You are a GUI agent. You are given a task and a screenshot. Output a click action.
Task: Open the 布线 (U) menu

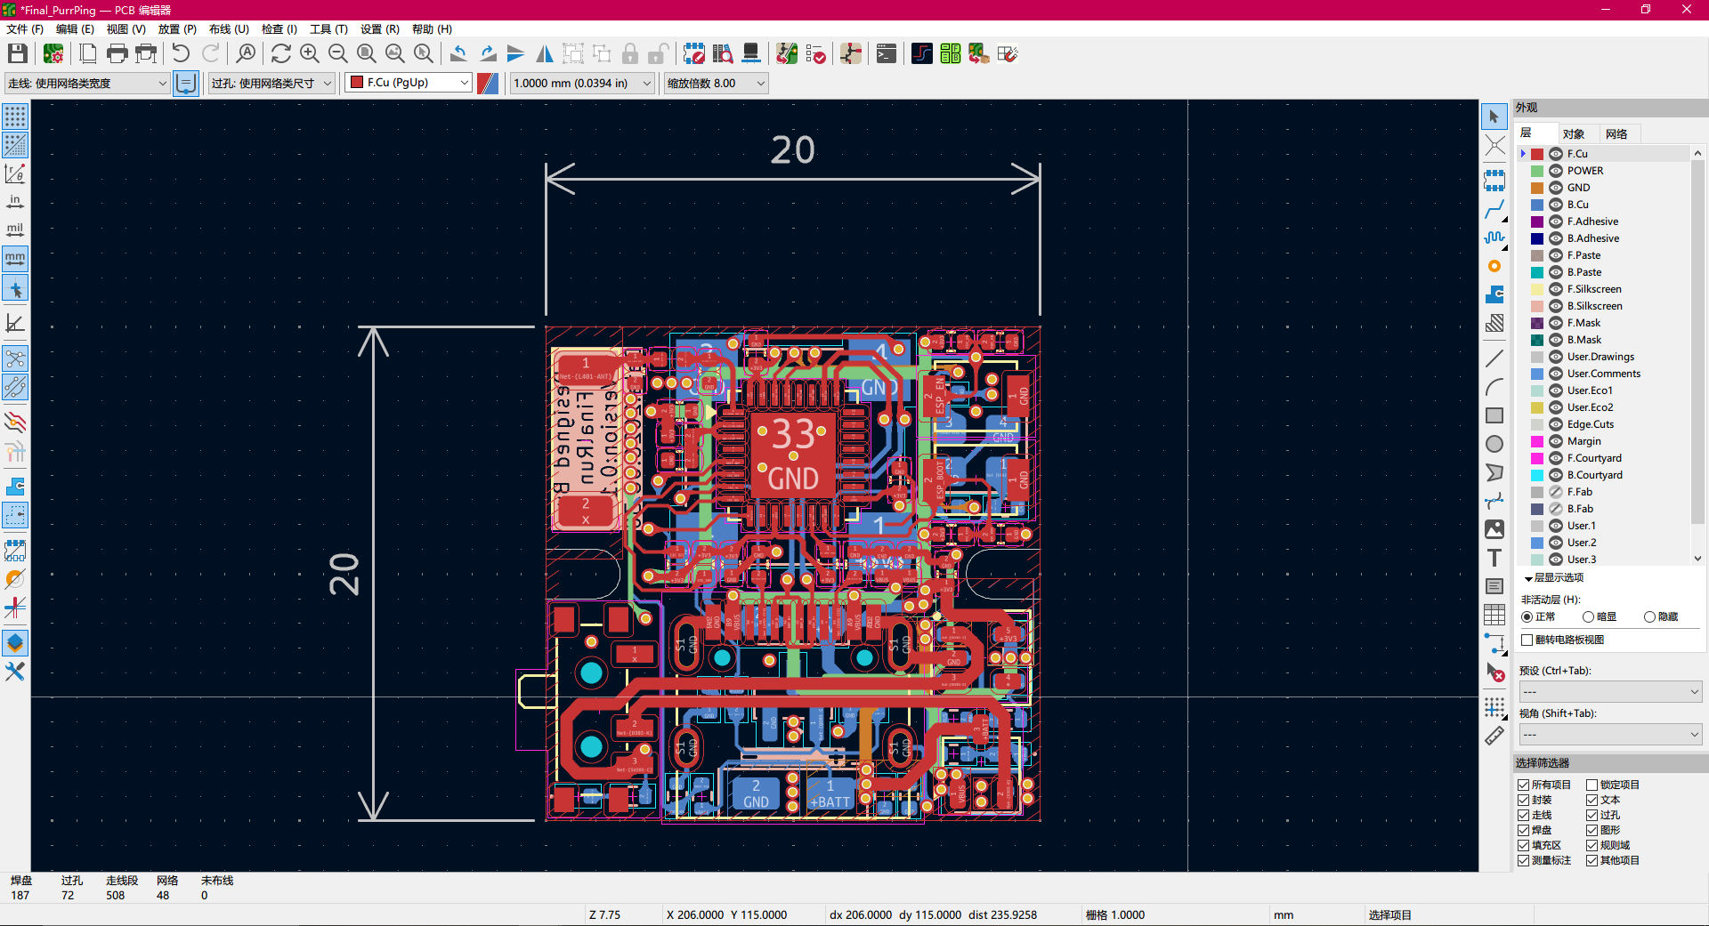coord(229,29)
